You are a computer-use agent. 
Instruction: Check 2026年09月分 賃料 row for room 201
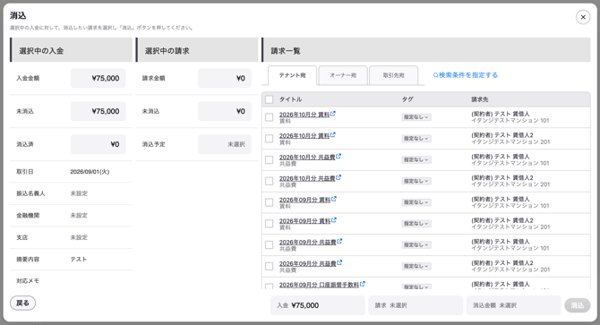coord(270,224)
